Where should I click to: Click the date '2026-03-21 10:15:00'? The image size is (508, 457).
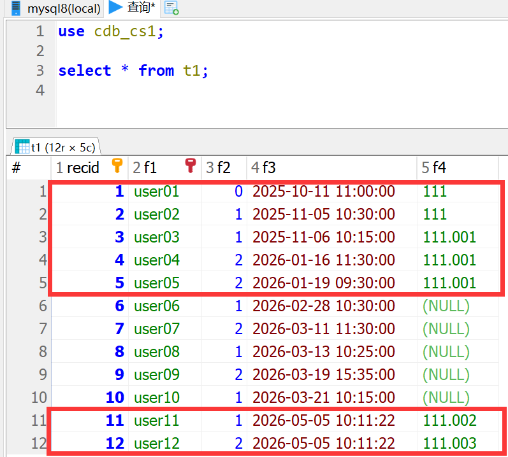pos(324,398)
